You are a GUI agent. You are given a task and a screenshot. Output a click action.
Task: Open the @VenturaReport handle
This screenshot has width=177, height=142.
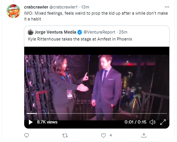[99, 32]
